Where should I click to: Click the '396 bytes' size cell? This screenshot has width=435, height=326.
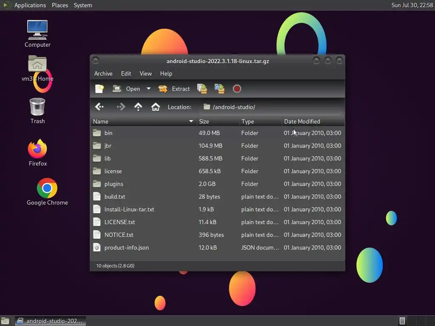211,235
